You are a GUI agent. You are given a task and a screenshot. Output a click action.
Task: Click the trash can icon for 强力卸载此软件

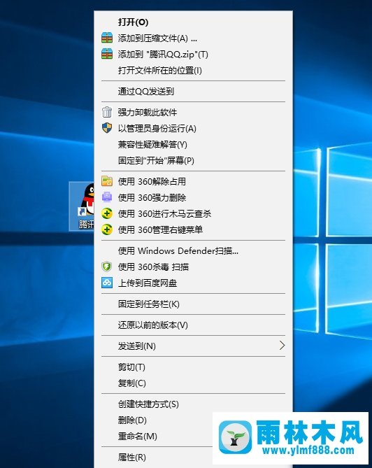click(107, 112)
